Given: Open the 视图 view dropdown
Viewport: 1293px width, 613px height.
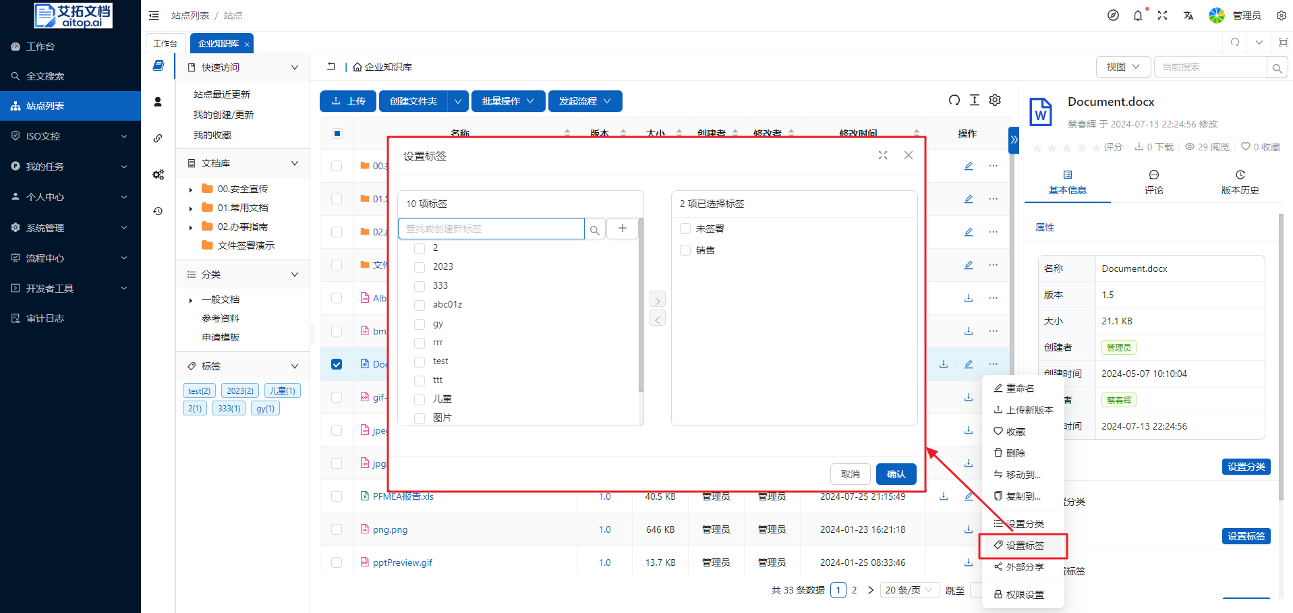Looking at the screenshot, I should pyautogui.click(x=1123, y=67).
